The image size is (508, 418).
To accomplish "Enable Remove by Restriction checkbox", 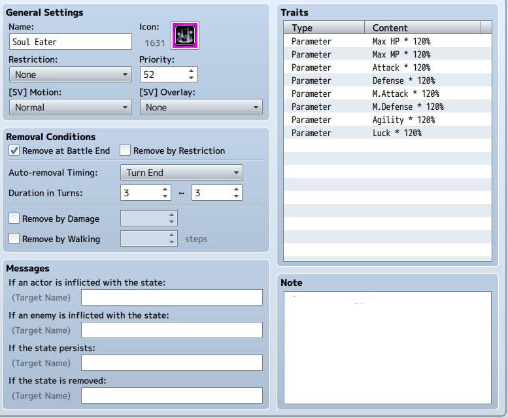I will [125, 150].
